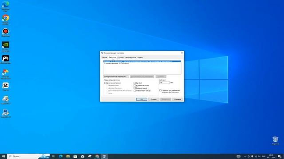Open the volume tray icon
The width and height of the screenshot is (284, 159).
point(259,156)
